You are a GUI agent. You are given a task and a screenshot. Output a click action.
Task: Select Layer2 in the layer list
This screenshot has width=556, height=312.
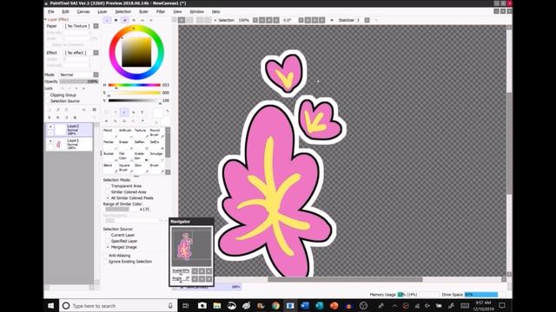69,129
